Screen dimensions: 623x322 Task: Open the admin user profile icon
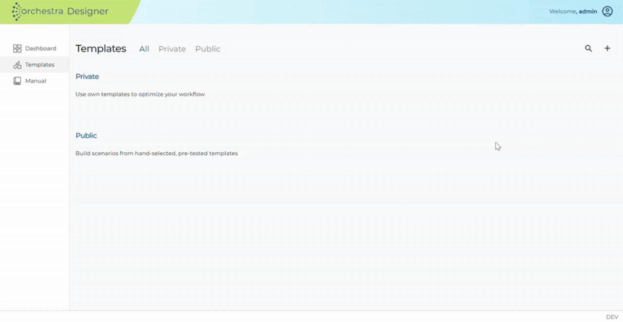(607, 11)
